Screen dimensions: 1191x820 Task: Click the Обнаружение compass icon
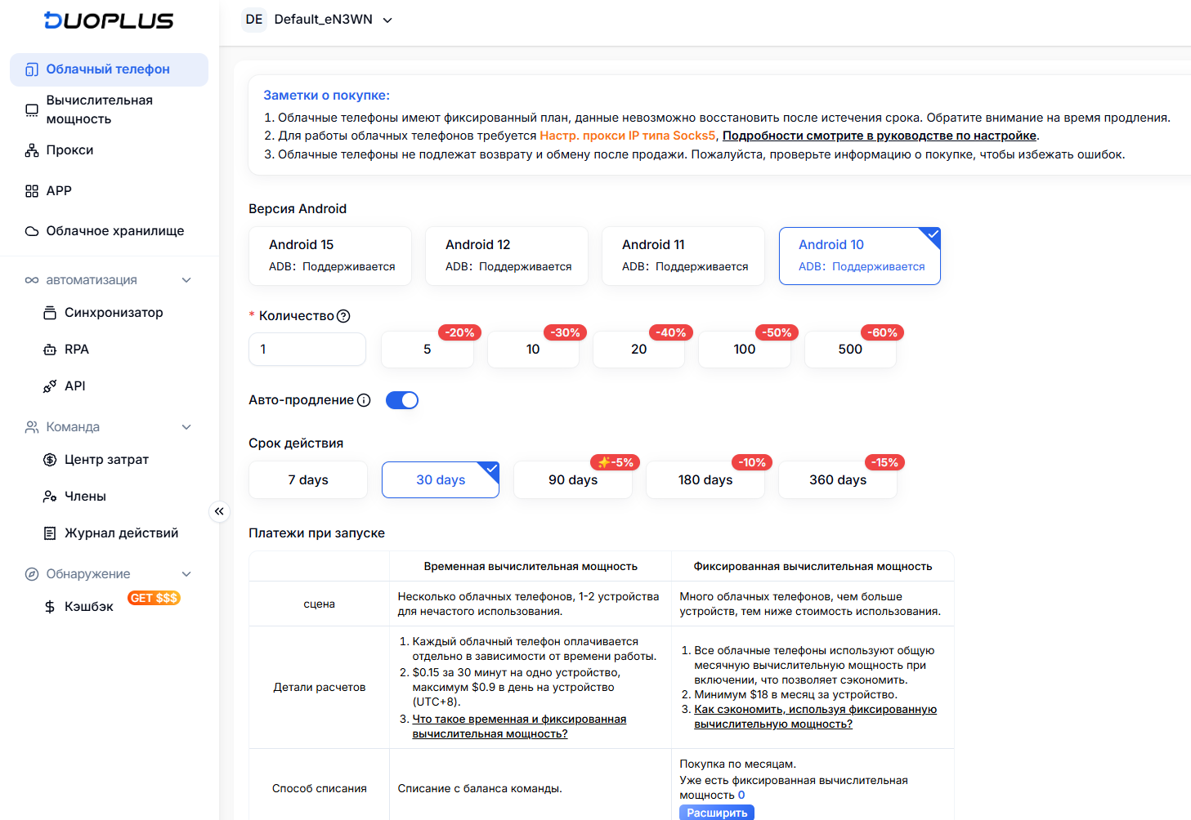[x=32, y=574]
